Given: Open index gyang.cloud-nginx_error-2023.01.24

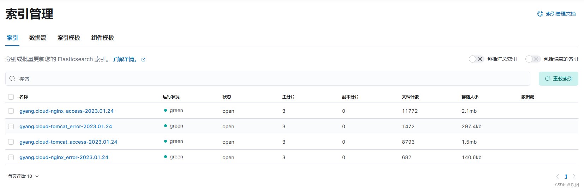Looking at the screenshot, I should point(64,157).
